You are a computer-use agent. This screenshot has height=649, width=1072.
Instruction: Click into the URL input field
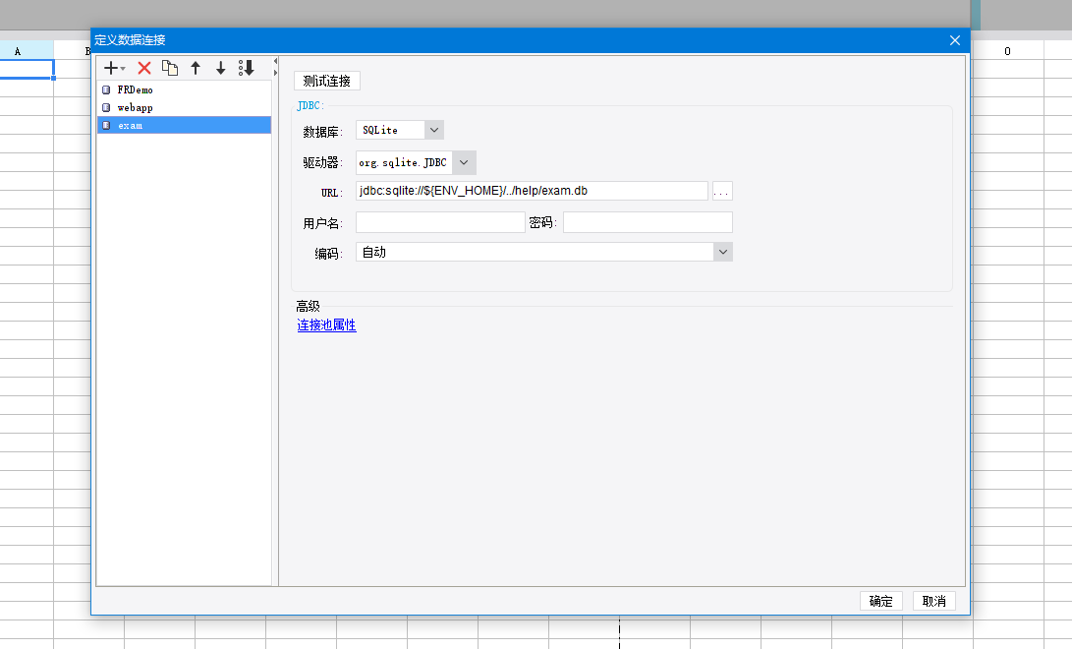[x=531, y=191]
